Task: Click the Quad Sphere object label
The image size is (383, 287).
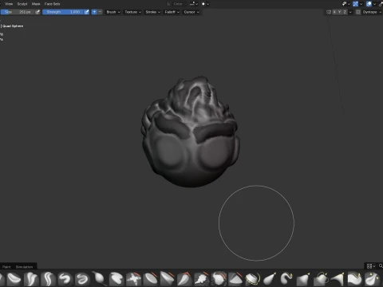Action: pos(13,26)
